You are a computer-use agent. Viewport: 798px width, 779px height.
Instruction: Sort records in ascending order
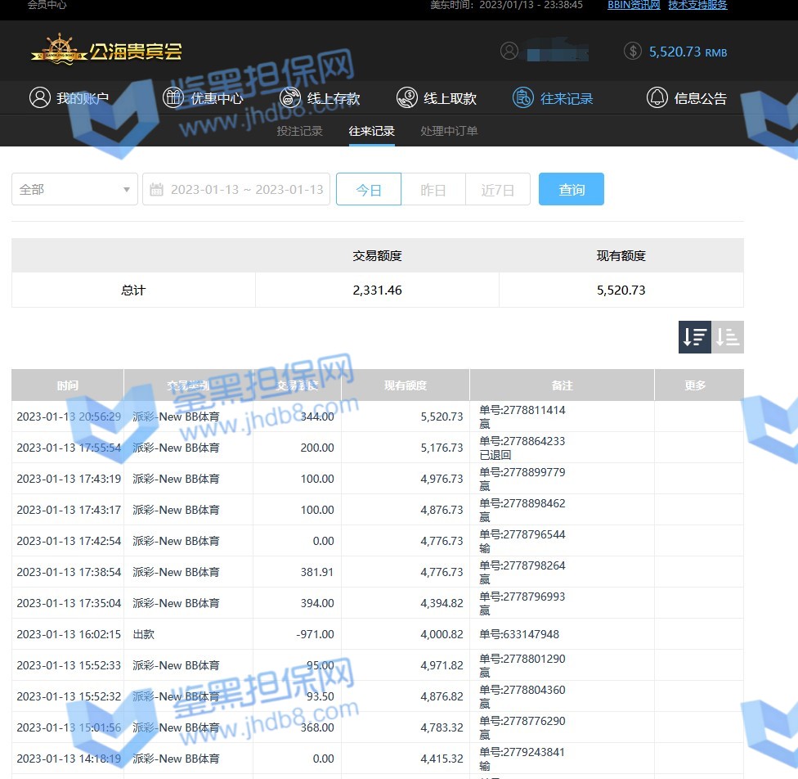click(728, 337)
